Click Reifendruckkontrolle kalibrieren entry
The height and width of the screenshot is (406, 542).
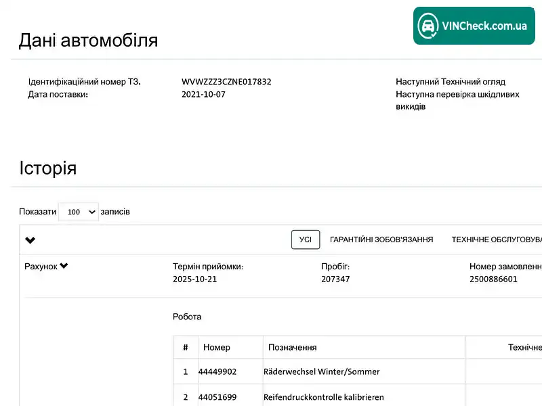[324, 397]
